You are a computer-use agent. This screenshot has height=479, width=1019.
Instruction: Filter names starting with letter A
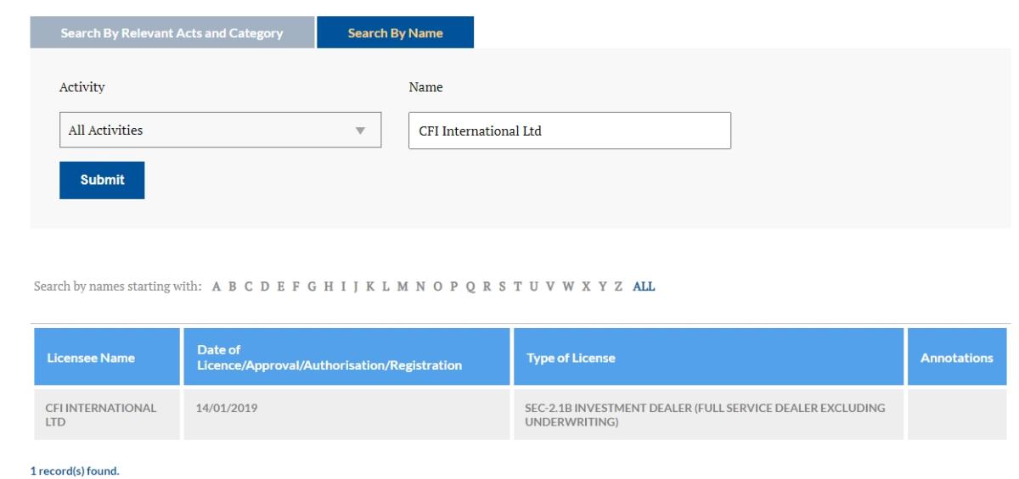tap(217, 287)
